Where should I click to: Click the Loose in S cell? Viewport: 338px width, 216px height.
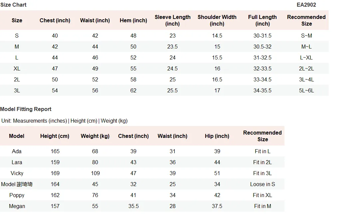pos(262,184)
